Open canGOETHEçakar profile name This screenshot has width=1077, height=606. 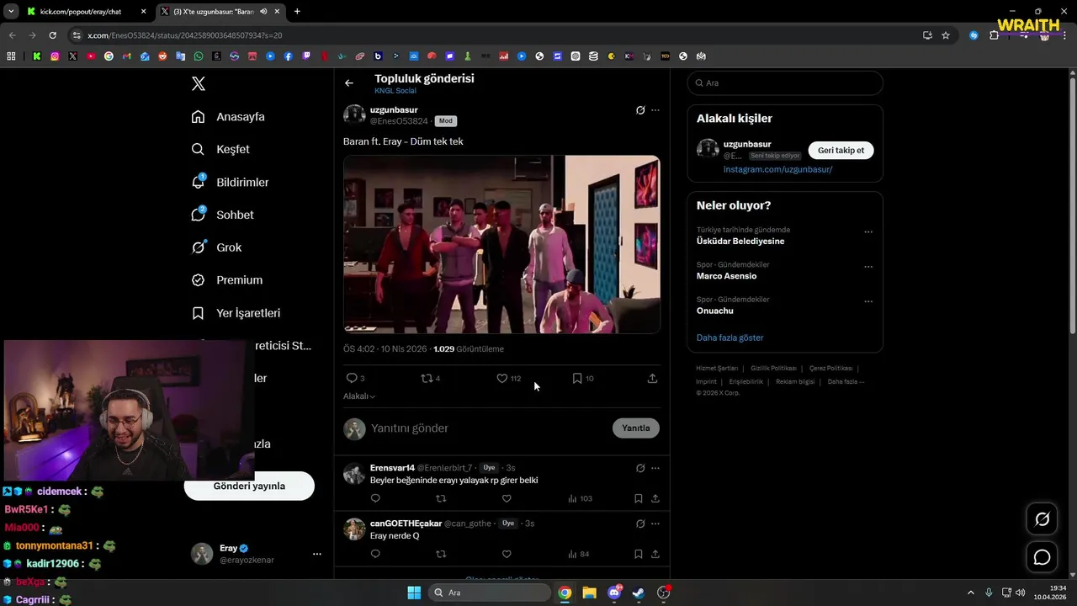(406, 524)
